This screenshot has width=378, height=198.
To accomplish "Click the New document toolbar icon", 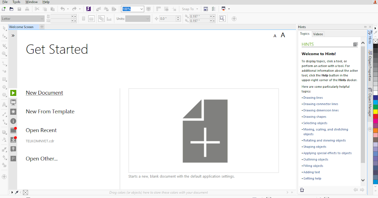I will [4, 9].
